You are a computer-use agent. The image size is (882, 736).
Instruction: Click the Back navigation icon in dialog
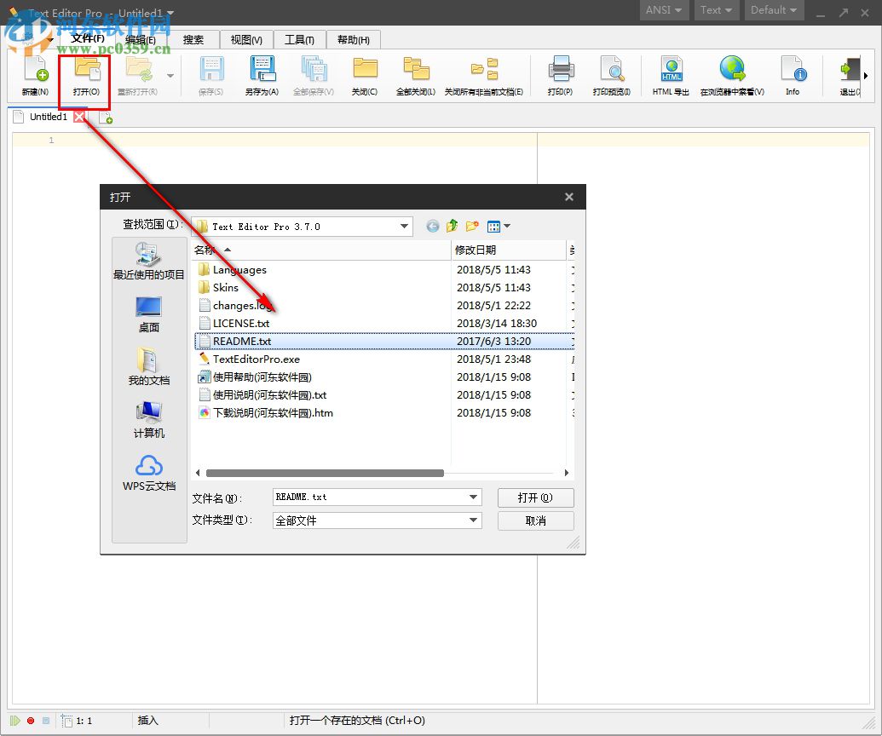click(433, 226)
